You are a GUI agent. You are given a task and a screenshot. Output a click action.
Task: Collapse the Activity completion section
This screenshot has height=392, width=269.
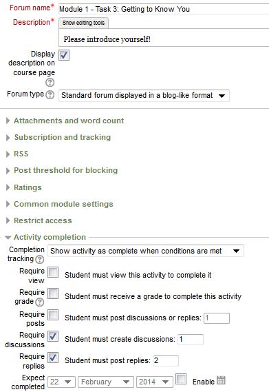click(50, 237)
